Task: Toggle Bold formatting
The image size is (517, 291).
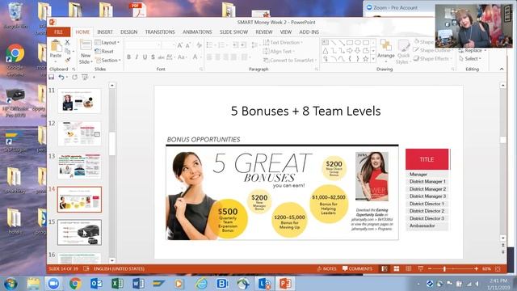Action: (x=129, y=57)
